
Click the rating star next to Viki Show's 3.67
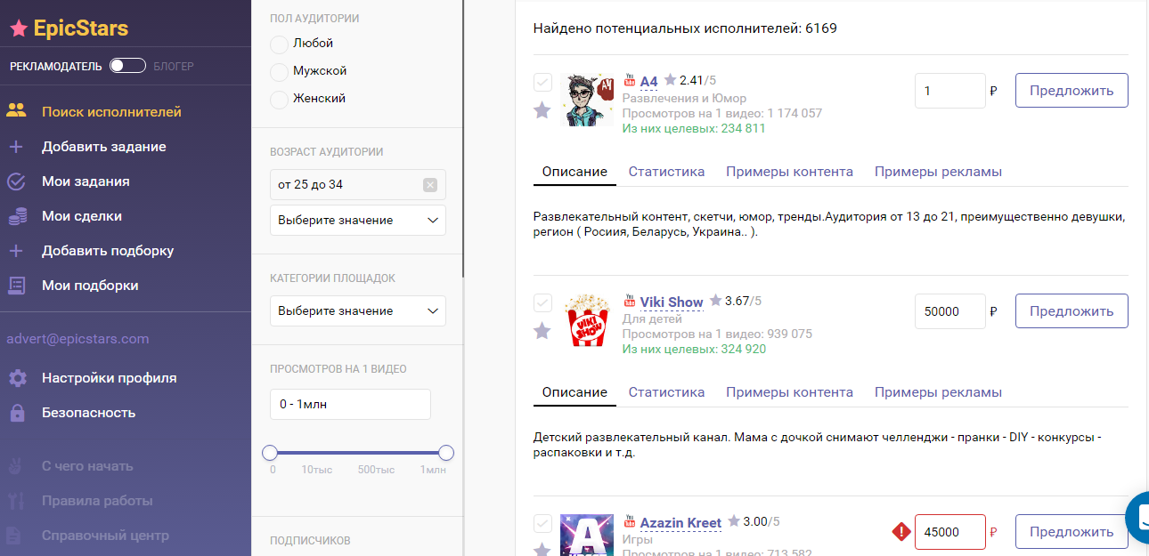716,302
